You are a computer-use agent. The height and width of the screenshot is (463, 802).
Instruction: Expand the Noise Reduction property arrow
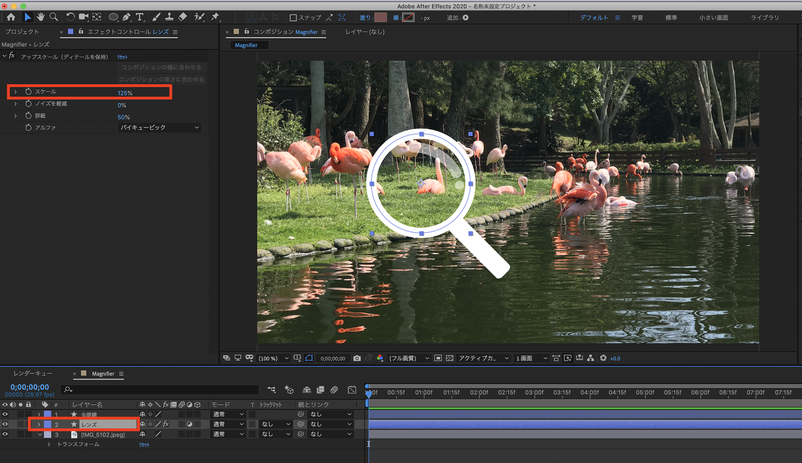click(x=16, y=104)
